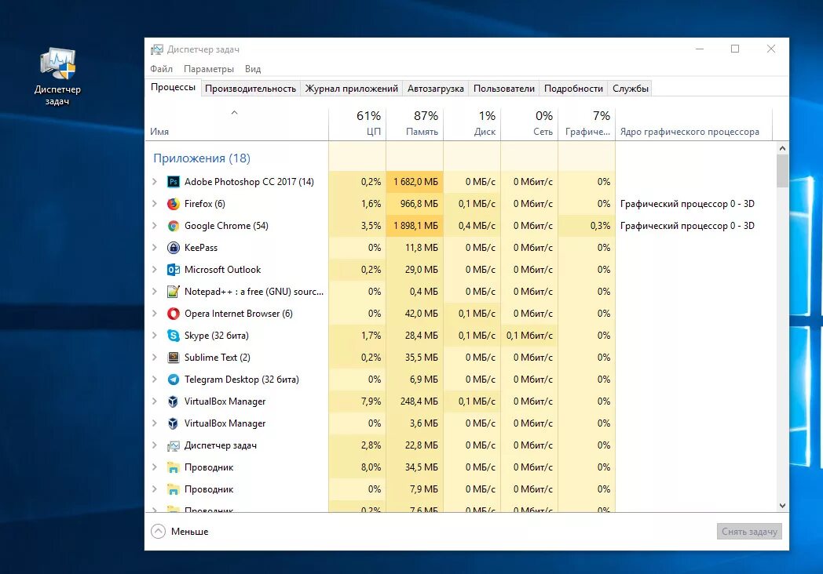Switch to the Пользователи tab
Screen dimensions: 823x574
[x=504, y=89]
